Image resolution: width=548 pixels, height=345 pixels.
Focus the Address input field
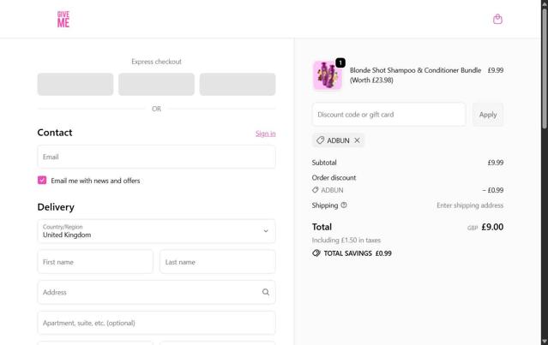point(157,292)
